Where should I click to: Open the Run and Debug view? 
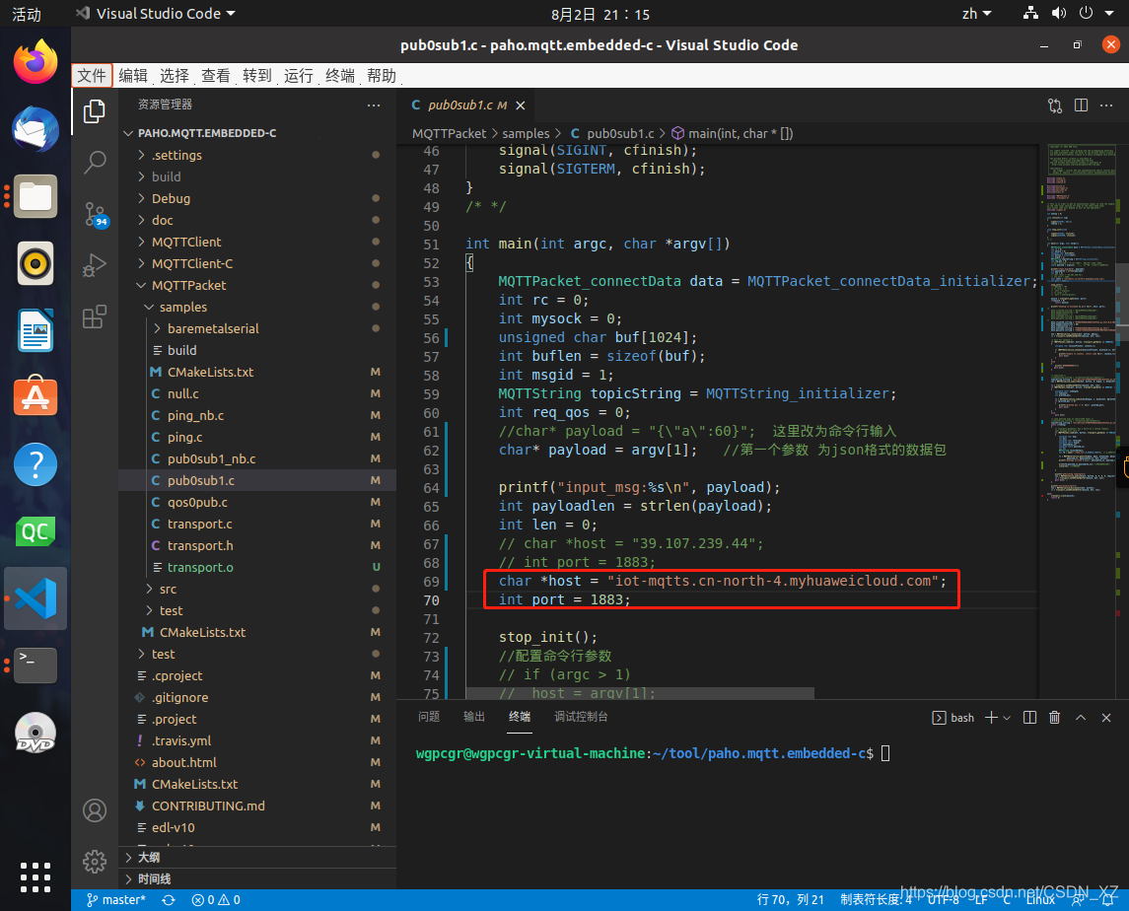pyautogui.click(x=95, y=265)
